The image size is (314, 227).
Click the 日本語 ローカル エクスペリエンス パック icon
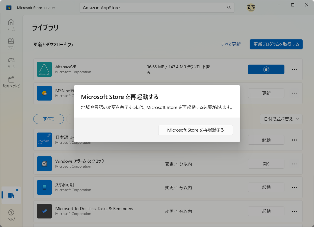point(44,140)
